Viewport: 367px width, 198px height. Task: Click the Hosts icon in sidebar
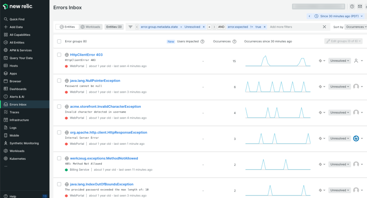[x=6, y=65]
